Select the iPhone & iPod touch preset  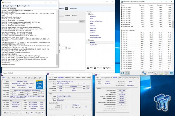tap(96, 21)
